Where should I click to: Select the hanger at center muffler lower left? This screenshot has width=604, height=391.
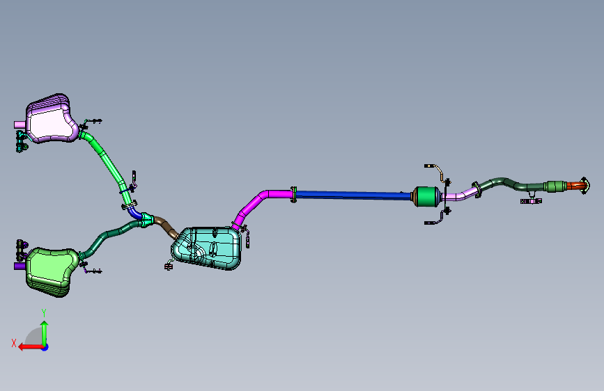point(169,265)
